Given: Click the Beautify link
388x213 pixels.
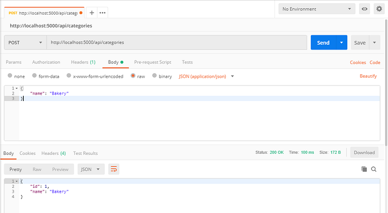Looking at the screenshot, I should point(368,76).
